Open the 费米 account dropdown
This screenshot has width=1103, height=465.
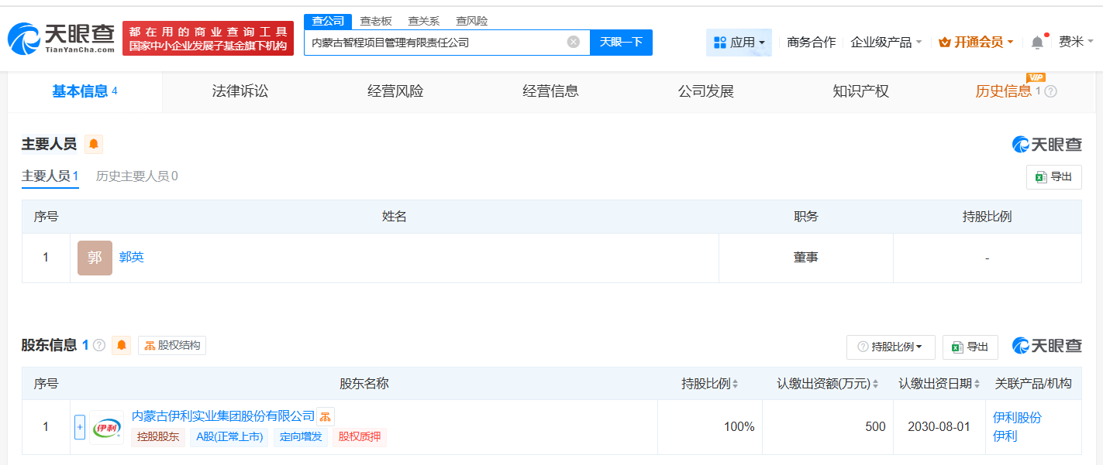coord(1074,42)
